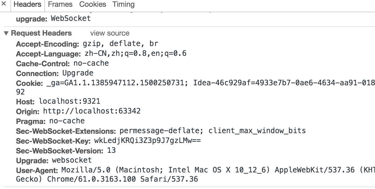This screenshot has height=189, width=375.
Task: Click the view source link
Action: pyautogui.click(x=110, y=33)
